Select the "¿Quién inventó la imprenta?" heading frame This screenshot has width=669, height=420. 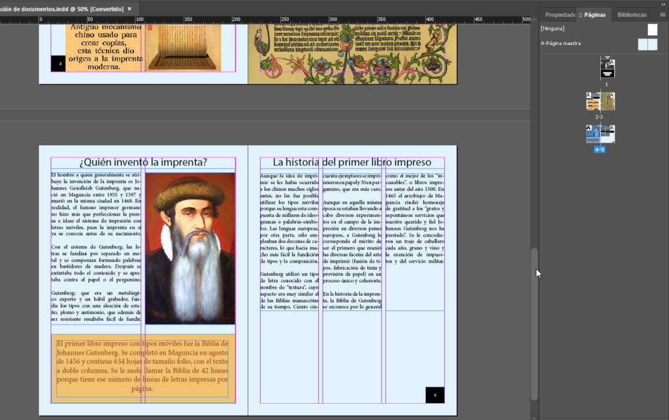point(143,163)
